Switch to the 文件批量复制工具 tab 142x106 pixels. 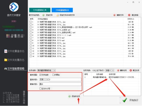click(40, 10)
